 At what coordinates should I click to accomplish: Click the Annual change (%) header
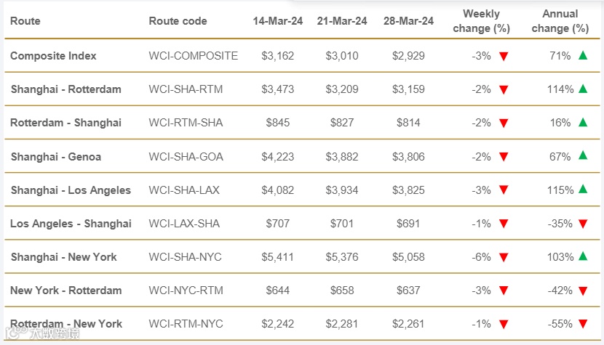tap(560, 21)
